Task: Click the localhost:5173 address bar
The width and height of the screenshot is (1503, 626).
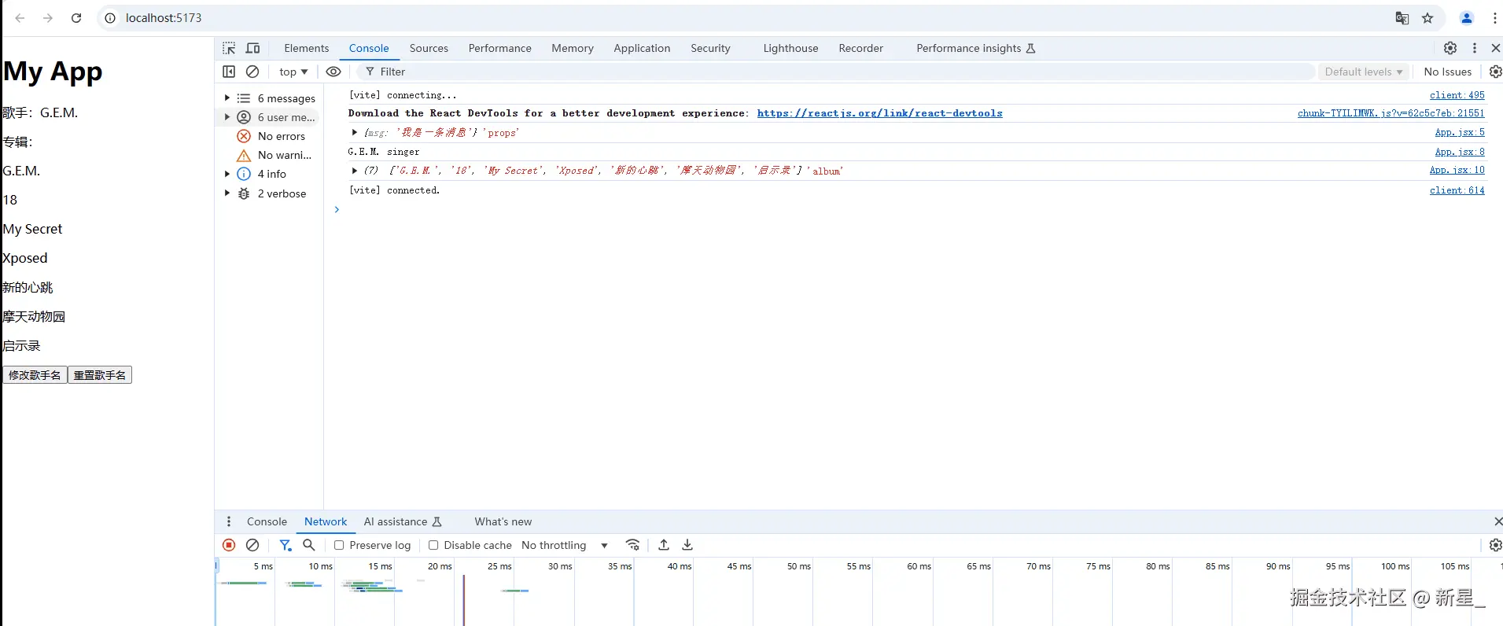Action: (x=164, y=18)
